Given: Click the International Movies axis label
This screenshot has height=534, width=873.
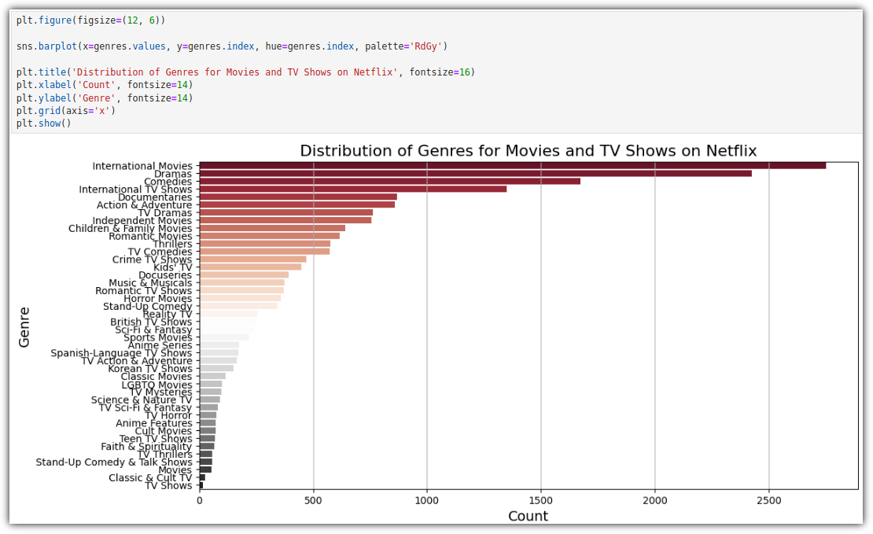Looking at the screenshot, I should pyautogui.click(x=142, y=166).
